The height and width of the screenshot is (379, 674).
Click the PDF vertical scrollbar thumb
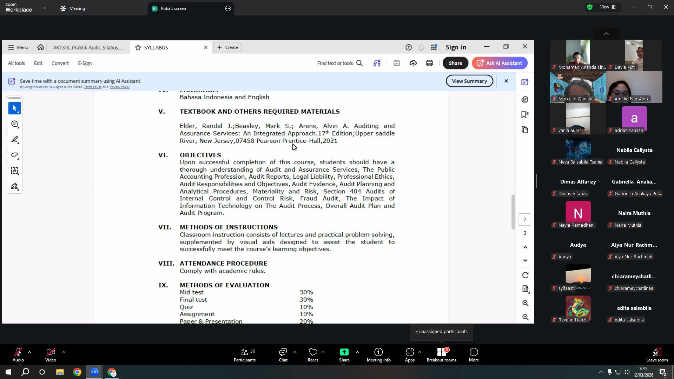[513, 212]
